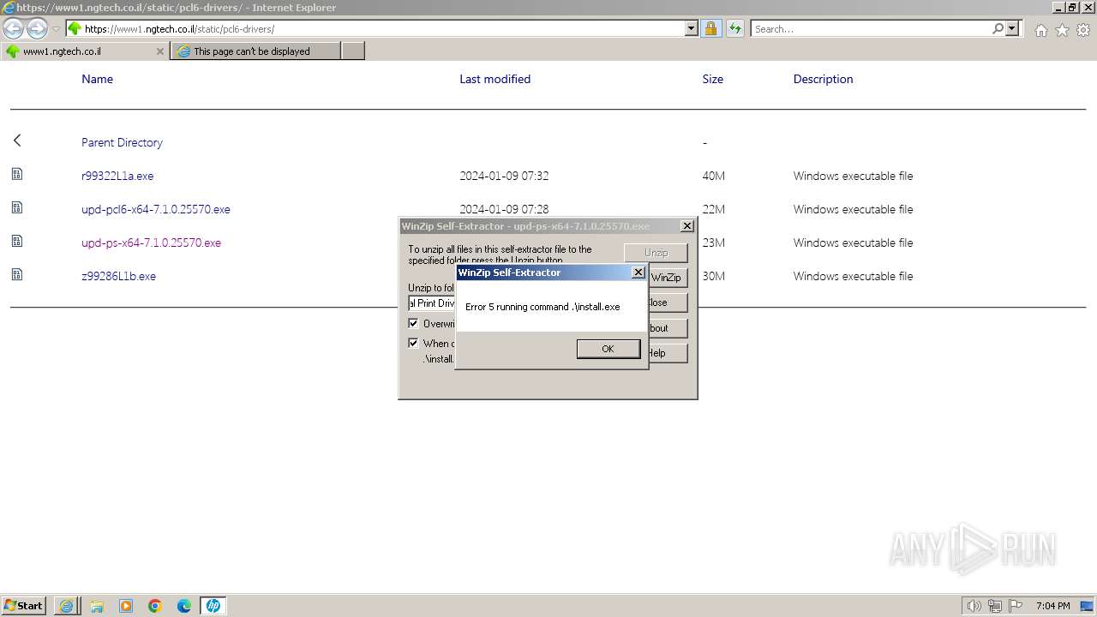
Task: Click the browser Forward arrow button
Action: tap(37, 29)
